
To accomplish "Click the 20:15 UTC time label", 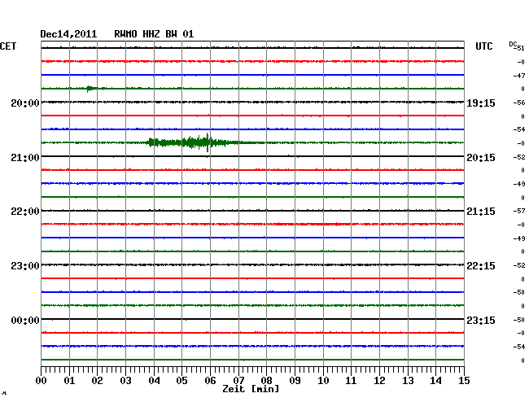I will pyautogui.click(x=481, y=158).
